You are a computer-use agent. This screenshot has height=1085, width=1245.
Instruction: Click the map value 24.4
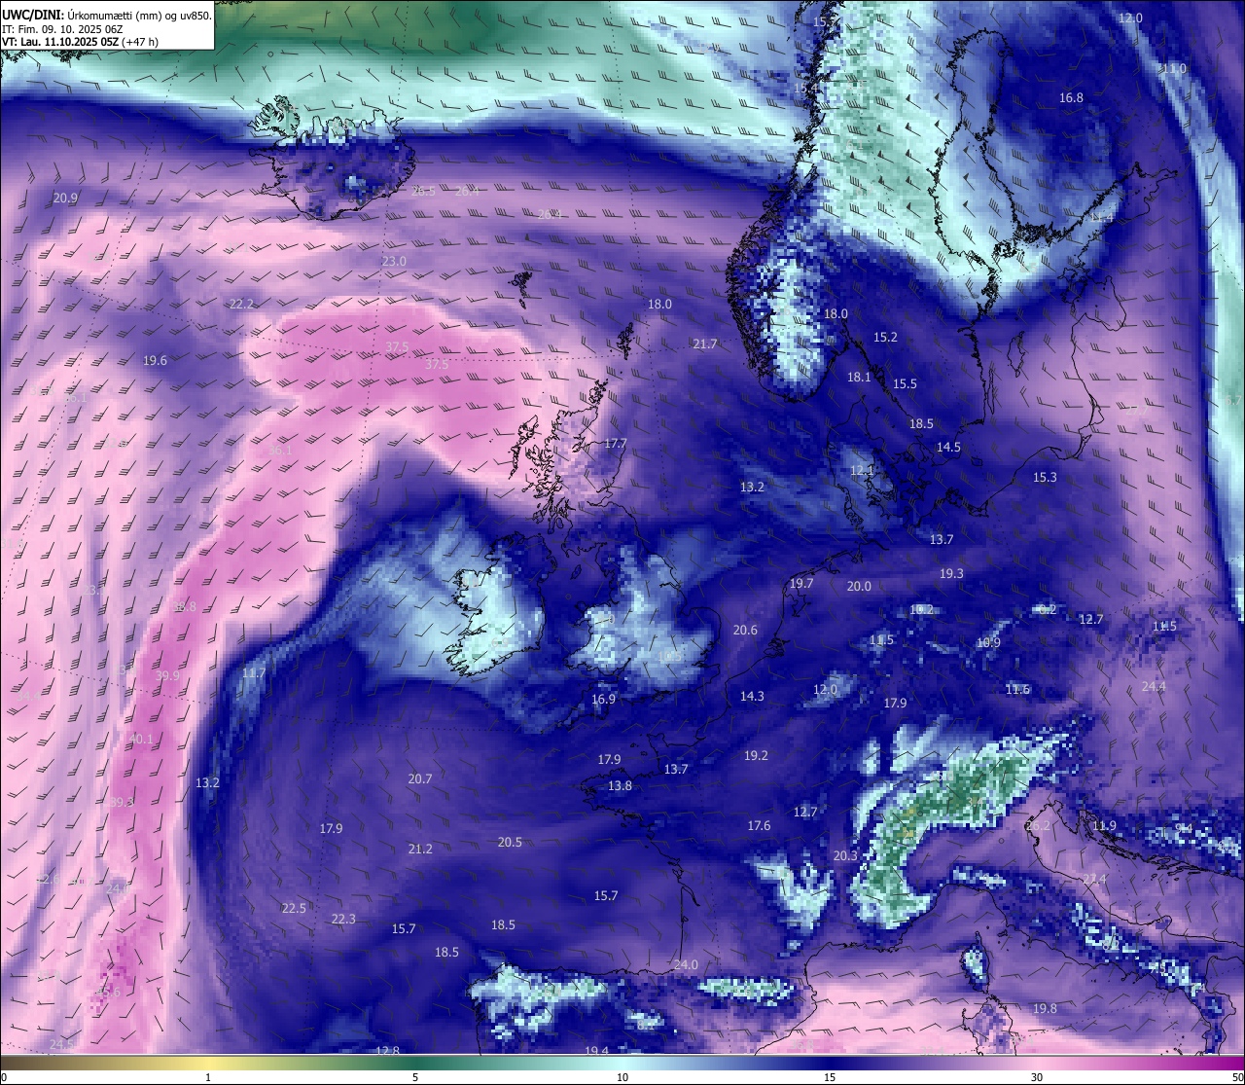[x=1154, y=687]
